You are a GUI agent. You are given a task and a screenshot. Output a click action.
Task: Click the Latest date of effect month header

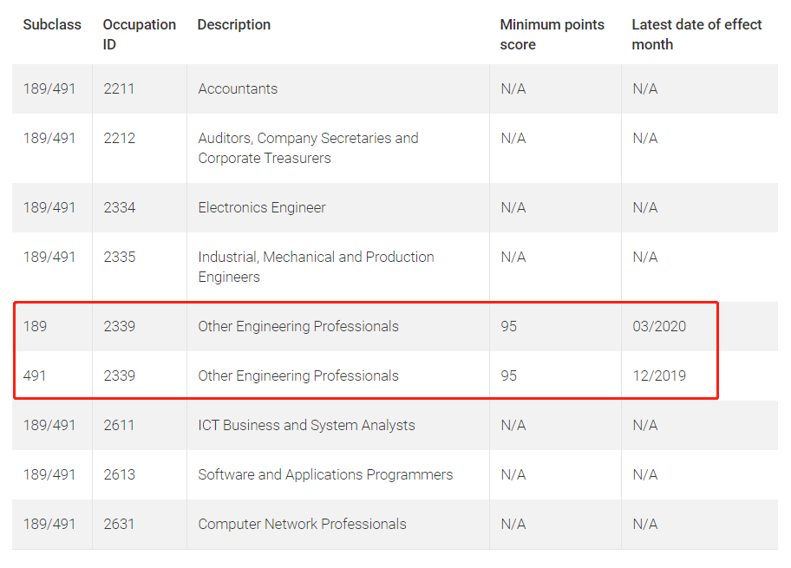click(x=696, y=35)
